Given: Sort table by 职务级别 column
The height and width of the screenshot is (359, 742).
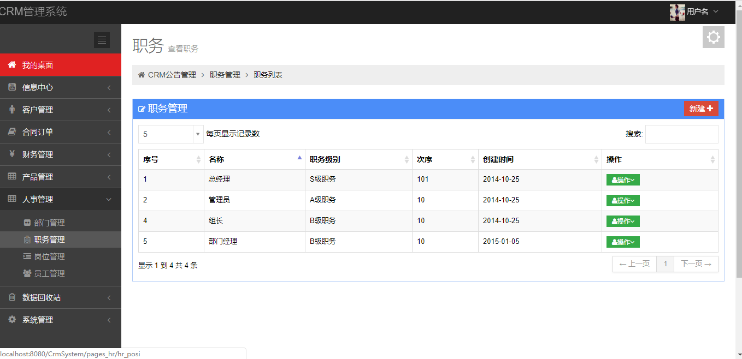Looking at the screenshot, I should 358,159.
